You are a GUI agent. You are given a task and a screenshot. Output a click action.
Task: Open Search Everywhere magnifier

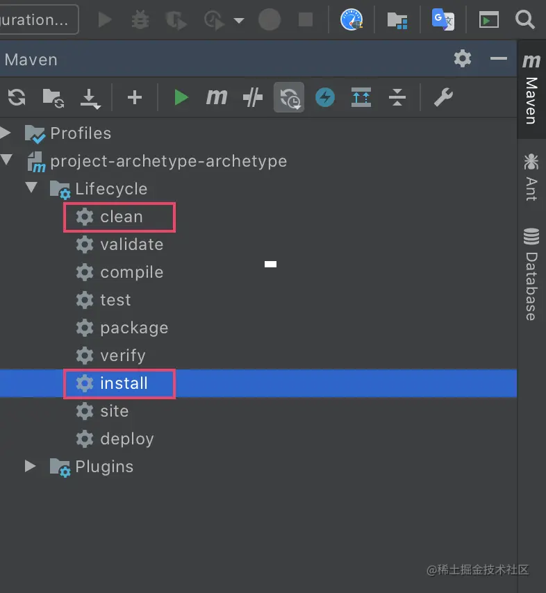[x=524, y=19]
